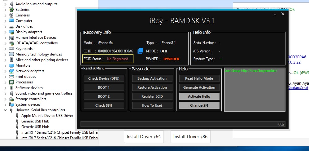Click the BOOT 1 button
Viewport: 309px width, 151px height.
coord(104,87)
